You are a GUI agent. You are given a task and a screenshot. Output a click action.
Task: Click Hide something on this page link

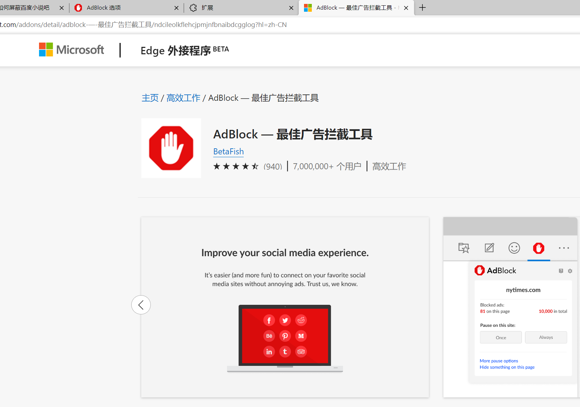[507, 367]
